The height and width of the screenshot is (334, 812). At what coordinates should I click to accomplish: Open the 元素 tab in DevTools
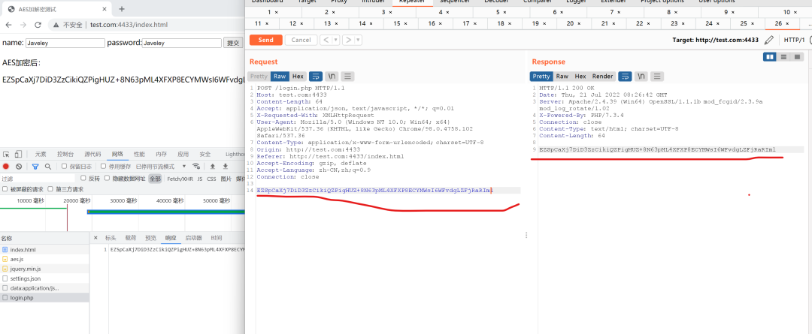pos(41,154)
